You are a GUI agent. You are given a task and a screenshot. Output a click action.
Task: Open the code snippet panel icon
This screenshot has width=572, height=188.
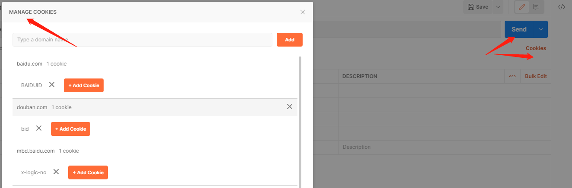562,7
